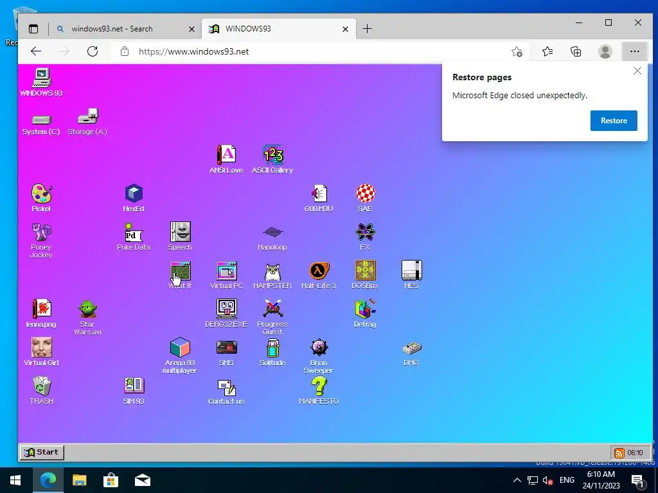Viewport: 658px width, 493px height.
Task: Click the Restore button in popup
Action: pos(614,121)
